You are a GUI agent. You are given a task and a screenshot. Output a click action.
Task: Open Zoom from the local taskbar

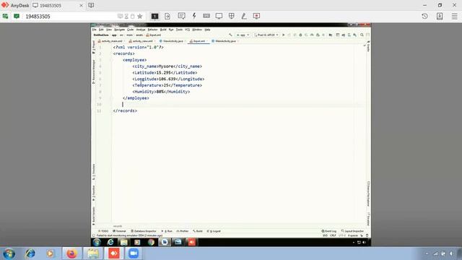coord(134,253)
